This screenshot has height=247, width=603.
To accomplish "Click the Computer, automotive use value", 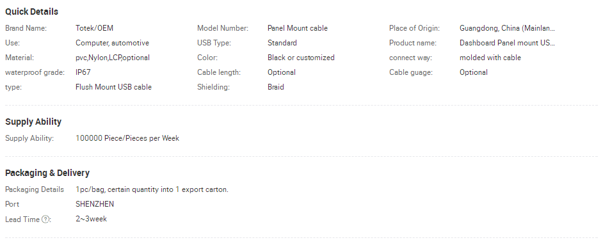I will tap(112, 43).
